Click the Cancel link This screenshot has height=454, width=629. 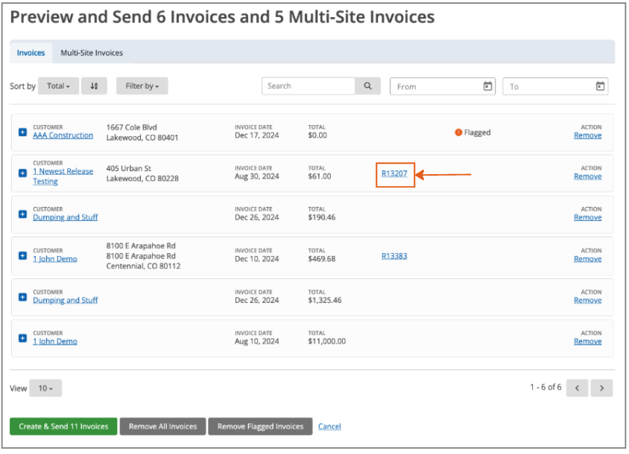coord(329,426)
